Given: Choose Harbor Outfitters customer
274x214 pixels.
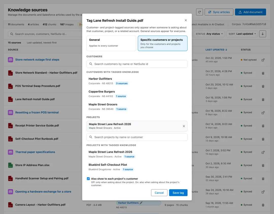Looking at the screenshot, I should tap(137, 81).
